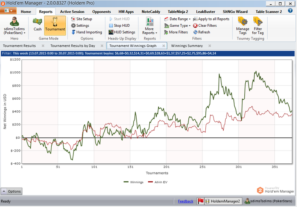The height and width of the screenshot is (207, 297).
Task: Click sdimsTsdims (PokerStars) in status bar
Action: [x=268, y=201]
